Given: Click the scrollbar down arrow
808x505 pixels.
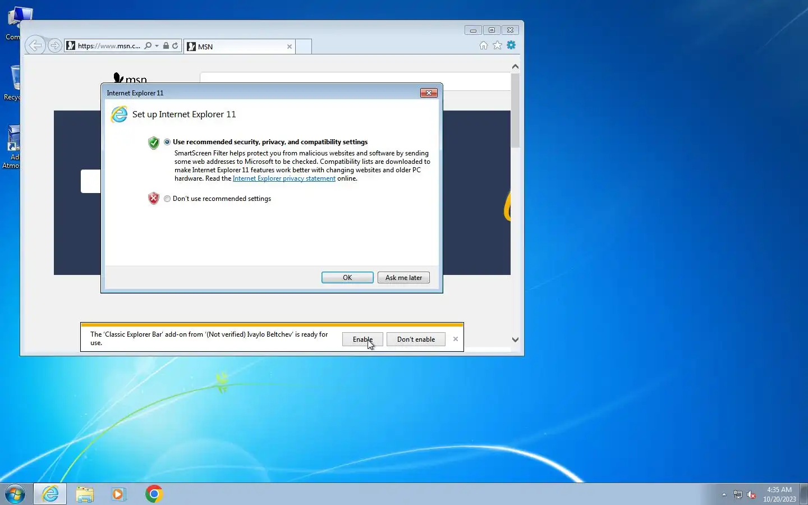Looking at the screenshot, I should coord(515,339).
